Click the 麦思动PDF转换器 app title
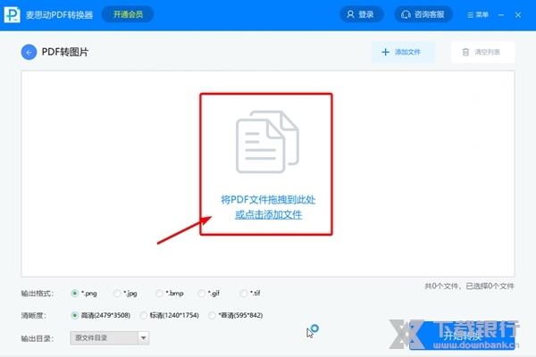The image size is (536, 357). (59, 14)
